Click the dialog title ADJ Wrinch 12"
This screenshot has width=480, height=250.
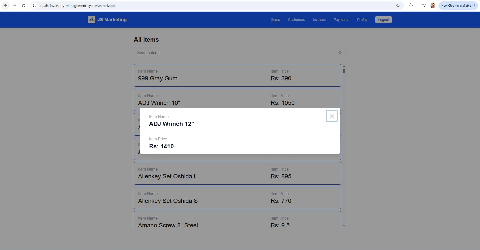pos(171,124)
